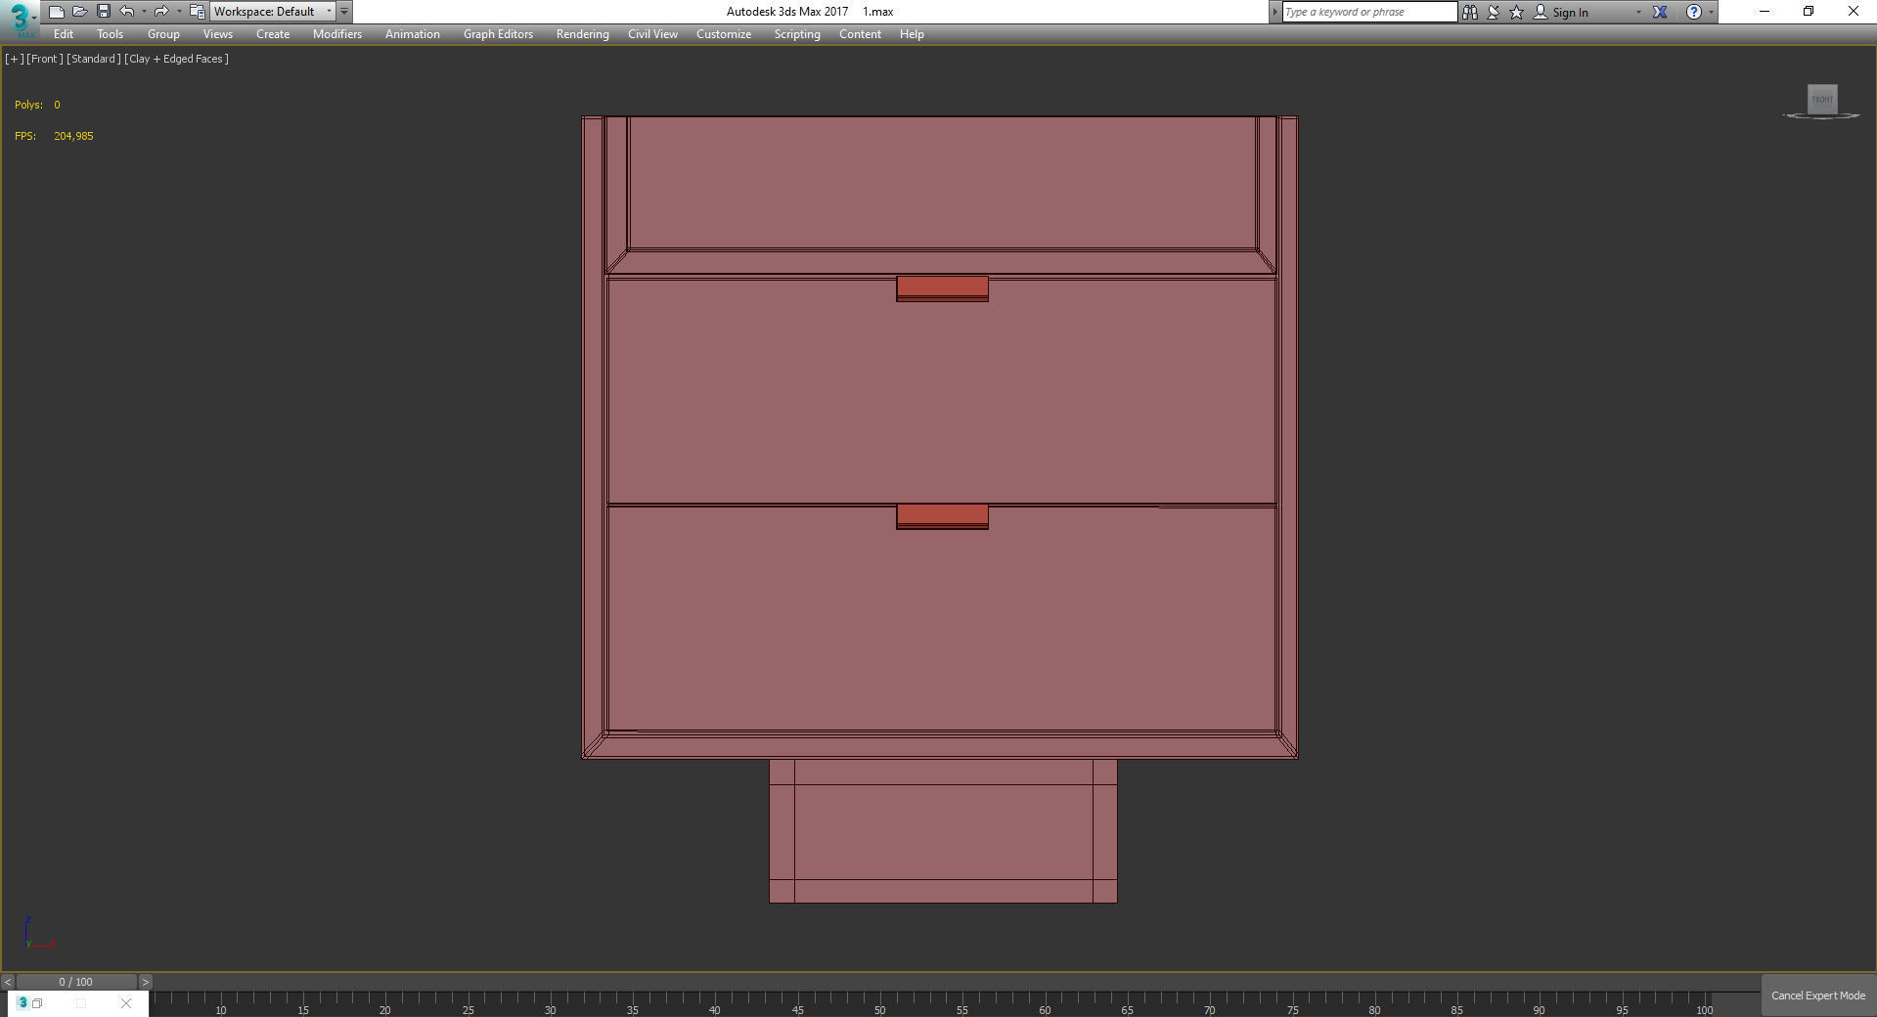The image size is (1877, 1017).
Task: Open the Edit menu
Action: [x=64, y=34]
